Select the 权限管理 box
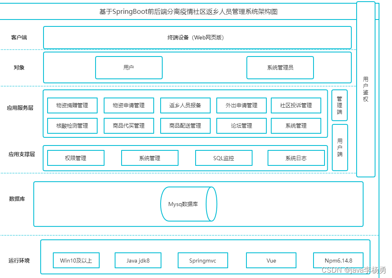Screen dimensions: 392x278 click(x=76, y=158)
